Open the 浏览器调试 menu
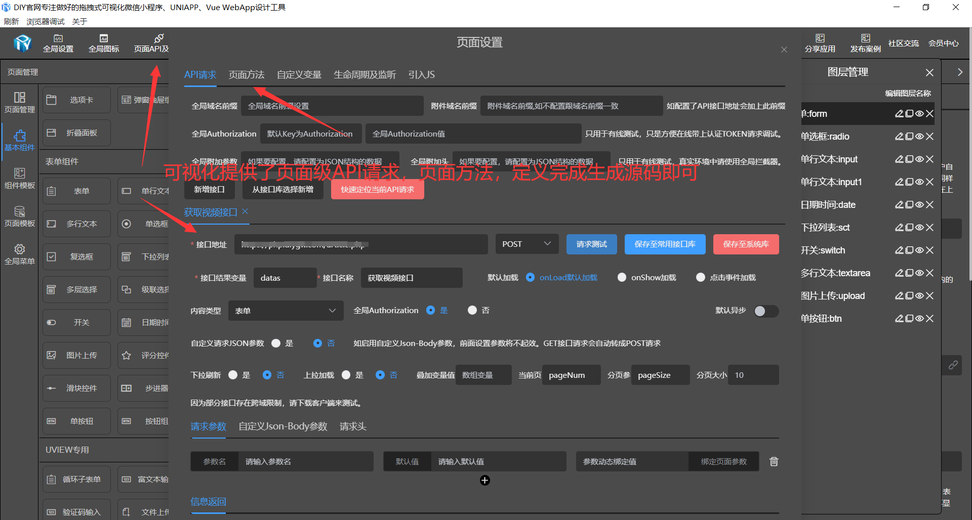Image resolution: width=972 pixels, height=520 pixels. 46,22
